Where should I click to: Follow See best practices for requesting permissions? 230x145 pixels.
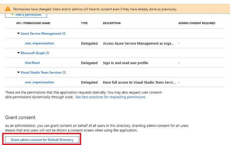110,97
